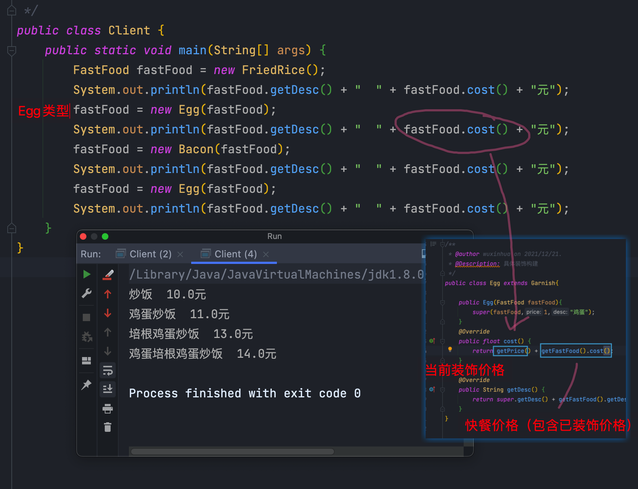Click the gray up arrow in Run toolbar

coord(108,332)
